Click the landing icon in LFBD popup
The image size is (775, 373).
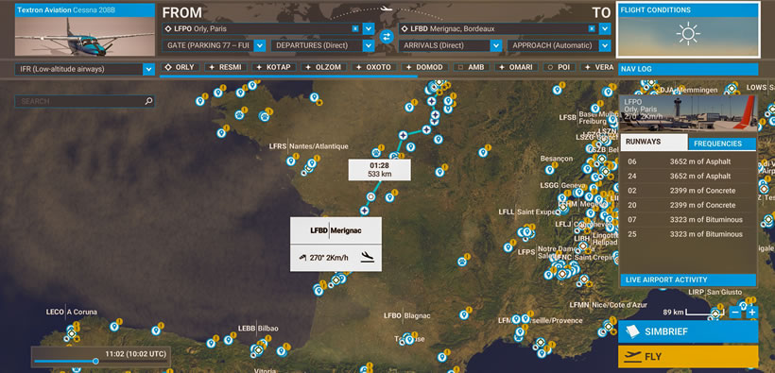pos(367,257)
